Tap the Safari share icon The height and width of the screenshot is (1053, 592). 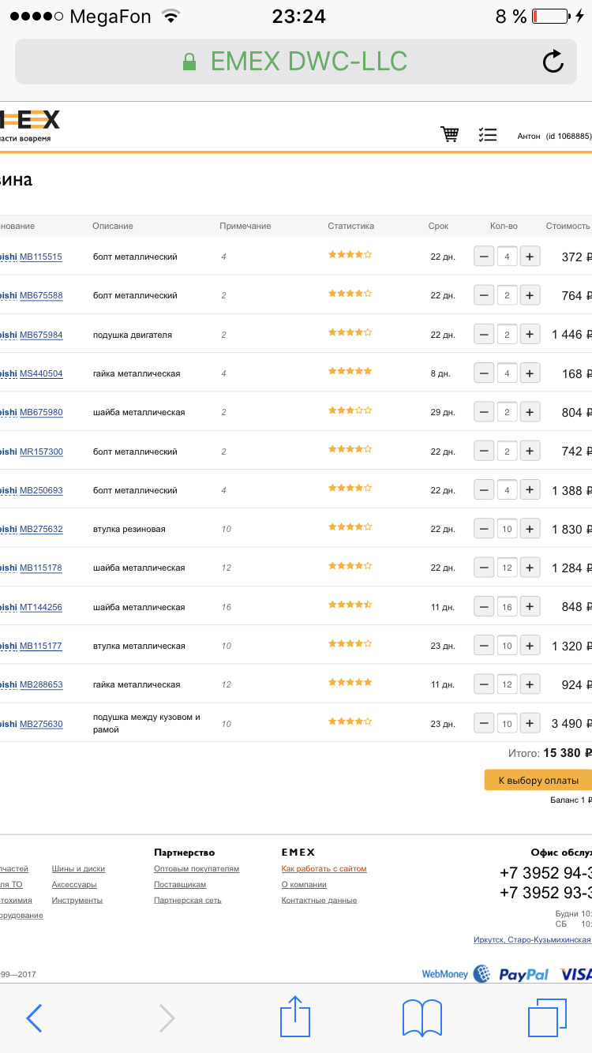tap(295, 1017)
